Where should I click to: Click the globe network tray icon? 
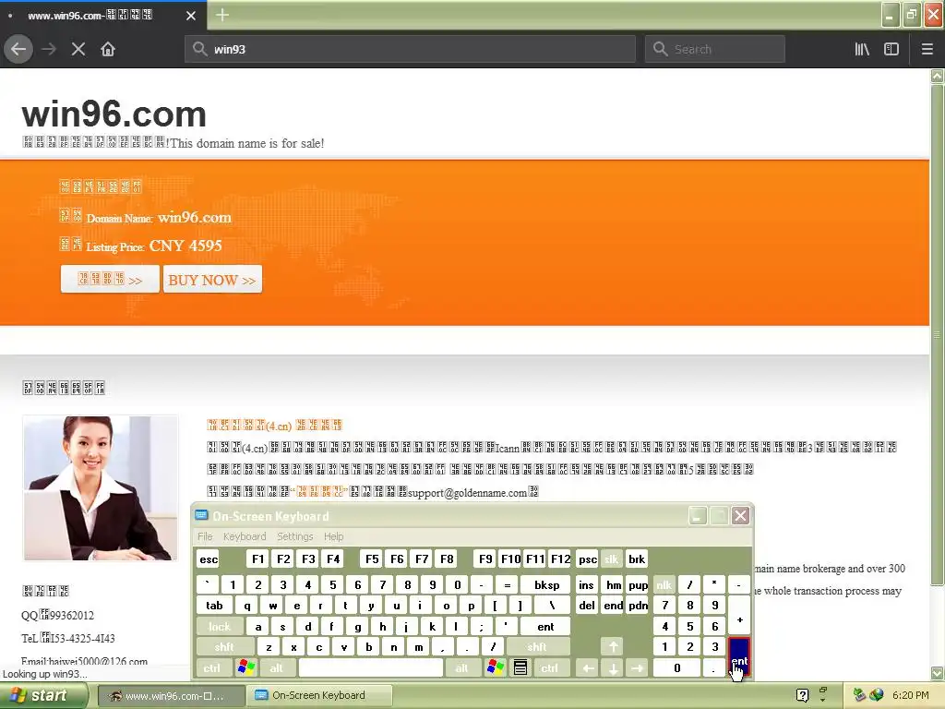877,696
